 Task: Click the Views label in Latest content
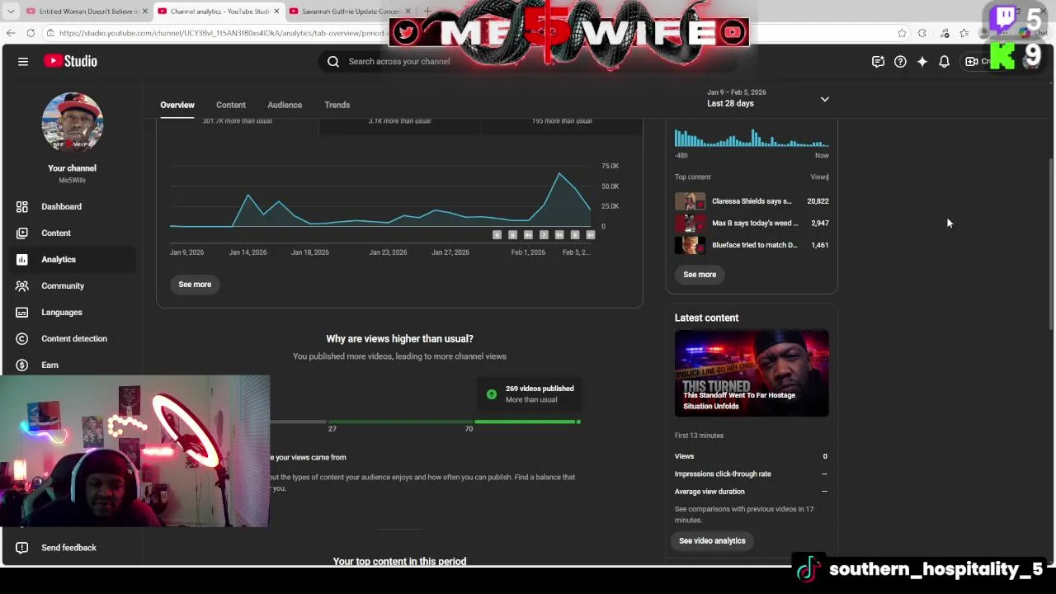coord(684,456)
